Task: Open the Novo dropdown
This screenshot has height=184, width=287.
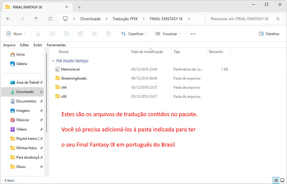Action: tap(16, 34)
